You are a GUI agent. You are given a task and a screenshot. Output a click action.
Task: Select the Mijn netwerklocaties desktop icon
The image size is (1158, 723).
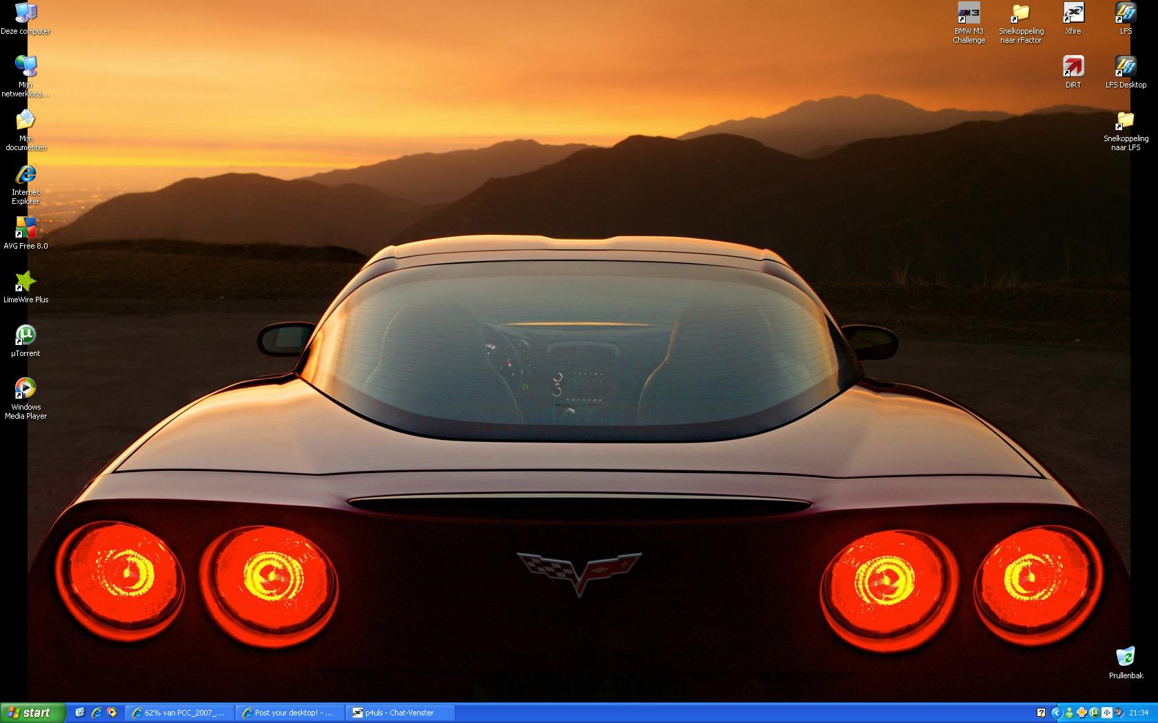tap(26, 76)
